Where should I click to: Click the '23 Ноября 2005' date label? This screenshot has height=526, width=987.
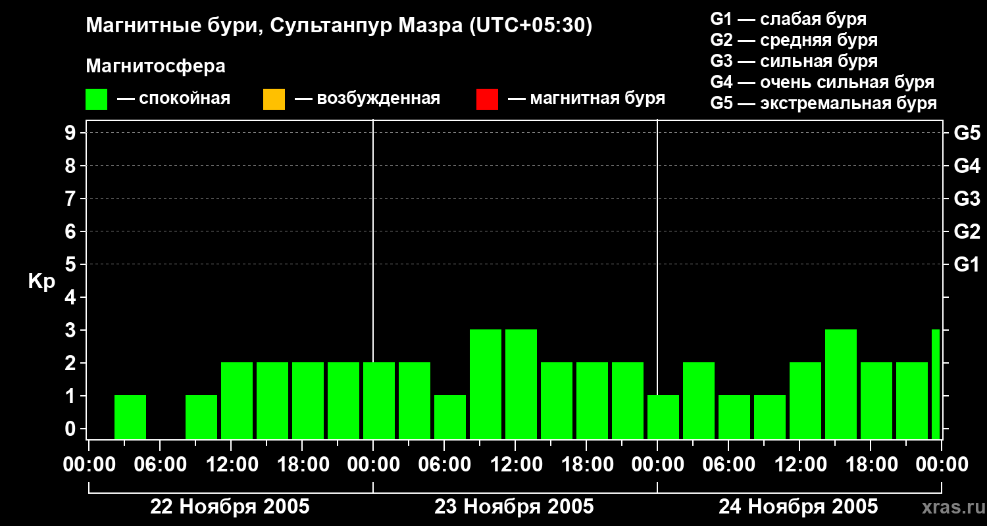(515, 506)
